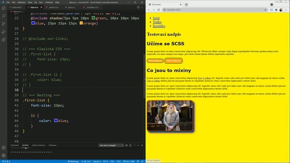The width and height of the screenshot is (290, 163).
Task: Open the Explorer view in activity bar
Action: click(4, 8)
